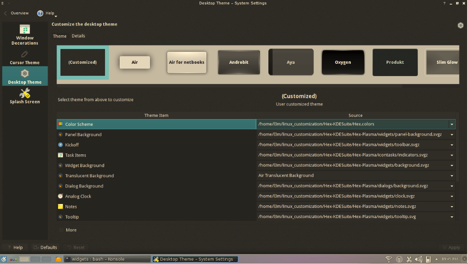Click the Translucent Background row icon
The height and width of the screenshot is (264, 468).
pyautogui.click(x=61, y=176)
